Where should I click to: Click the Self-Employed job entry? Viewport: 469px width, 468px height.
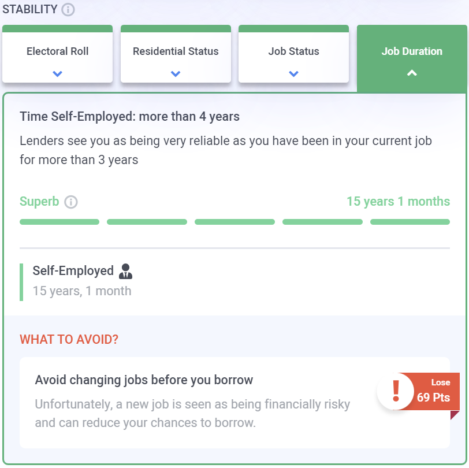(x=73, y=271)
